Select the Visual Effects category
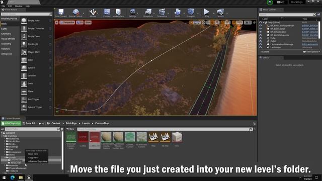The image size is (322, 181). click(8, 39)
